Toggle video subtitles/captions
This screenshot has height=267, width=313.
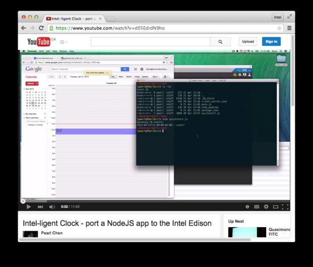point(256,206)
